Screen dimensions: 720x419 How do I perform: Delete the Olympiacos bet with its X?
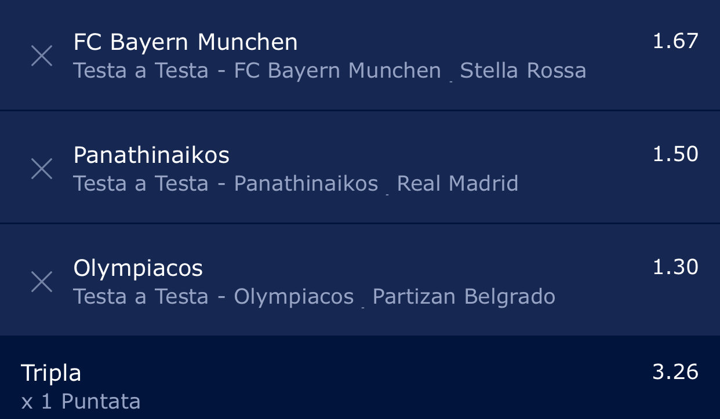tap(42, 282)
